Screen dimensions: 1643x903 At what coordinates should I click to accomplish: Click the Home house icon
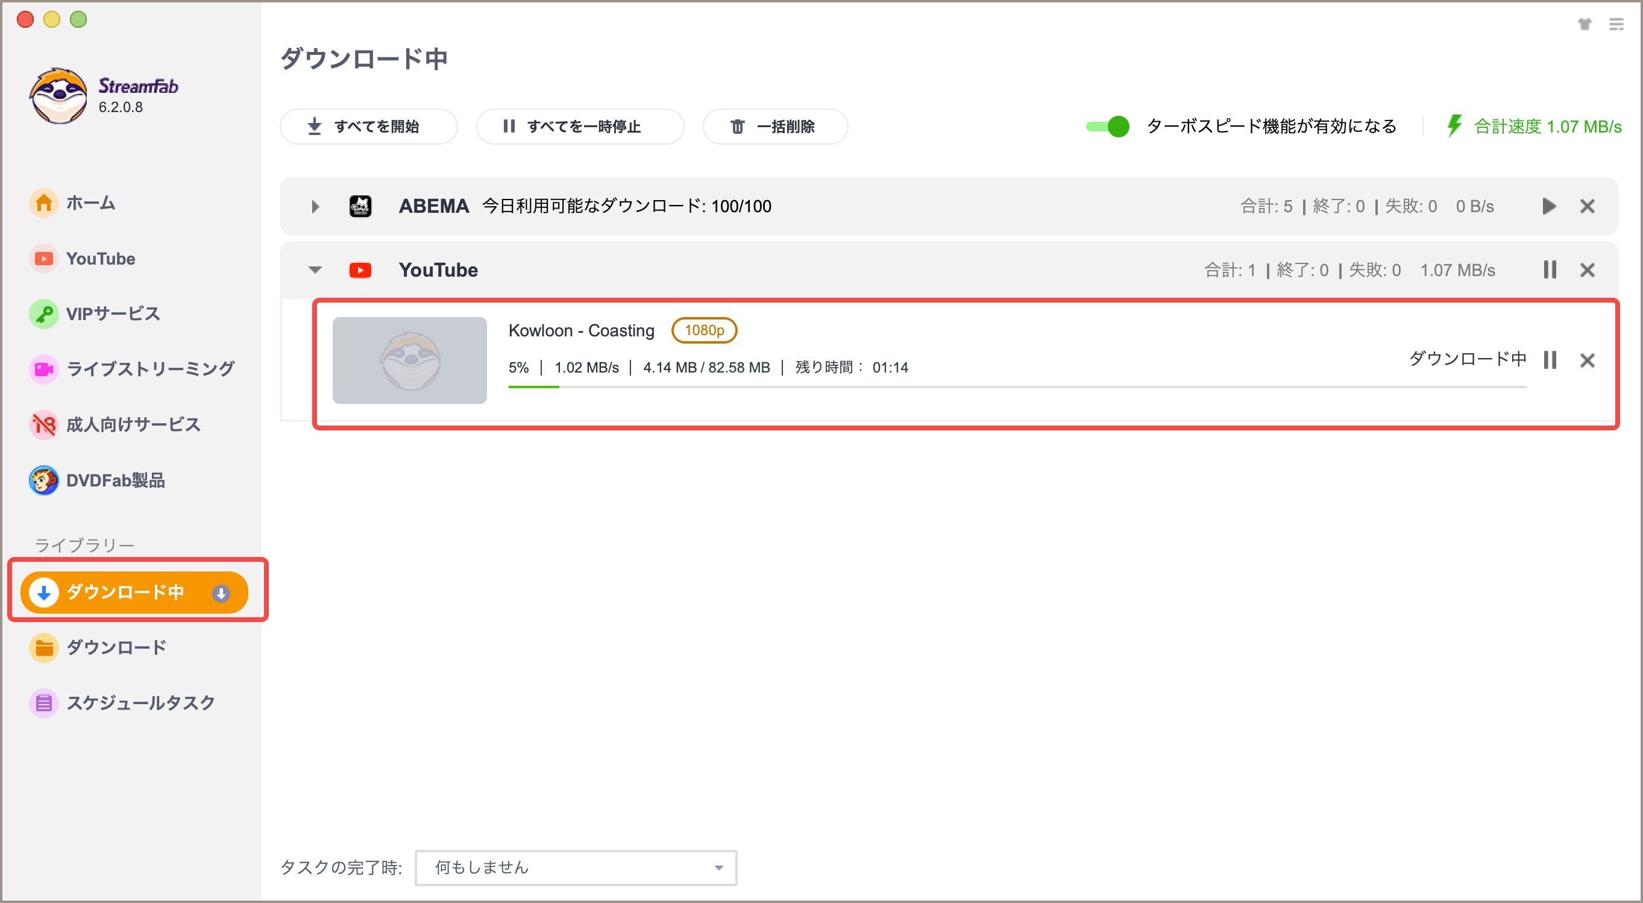(44, 203)
